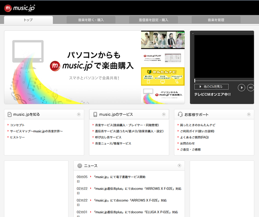Switch to 着信音を設定・購入 tab
This screenshot has width=259, height=217.
point(153,20)
